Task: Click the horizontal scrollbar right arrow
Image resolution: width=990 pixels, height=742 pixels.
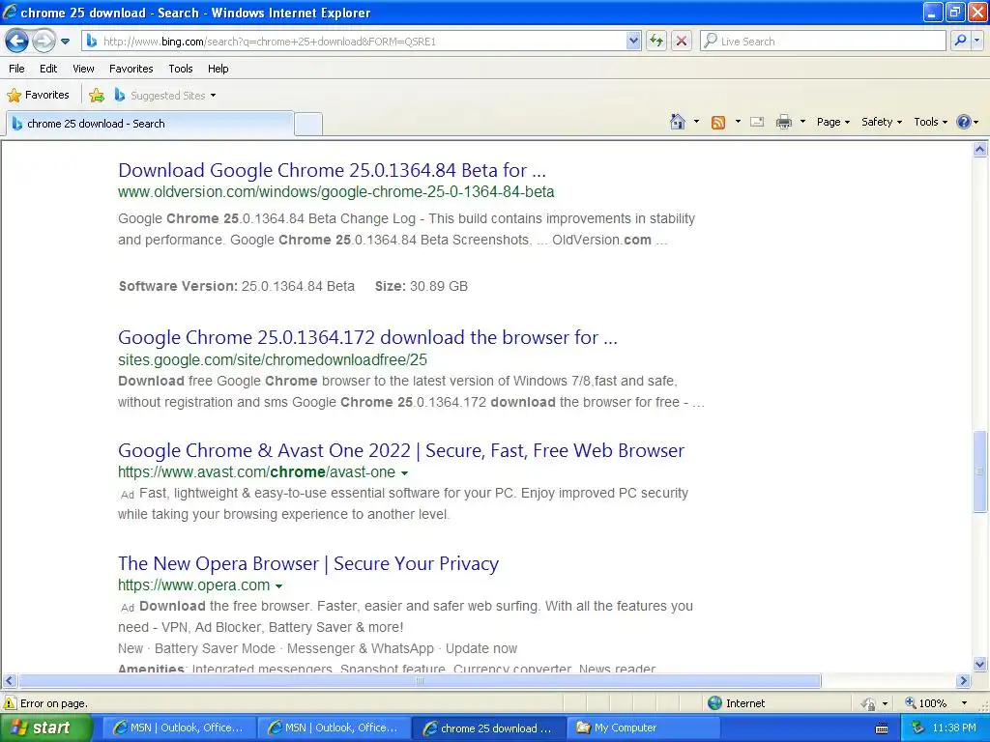Action: pyautogui.click(x=964, y=681)
